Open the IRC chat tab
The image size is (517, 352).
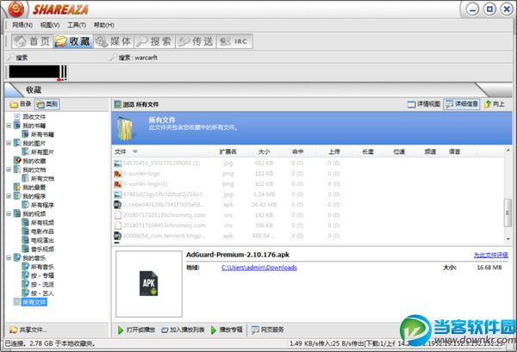click(234, 41)
